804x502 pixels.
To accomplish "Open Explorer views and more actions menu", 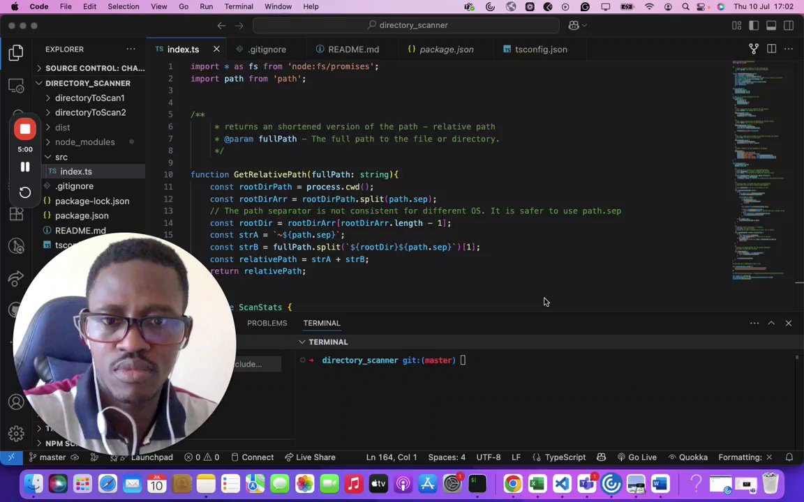I will [131, 50].
